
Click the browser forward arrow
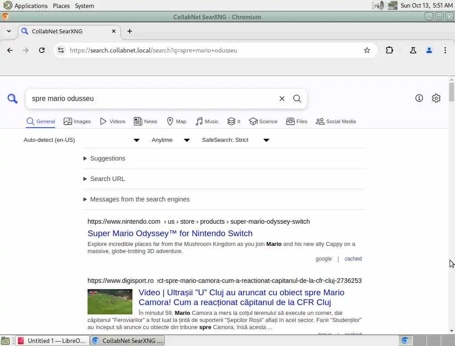[25, 50]
